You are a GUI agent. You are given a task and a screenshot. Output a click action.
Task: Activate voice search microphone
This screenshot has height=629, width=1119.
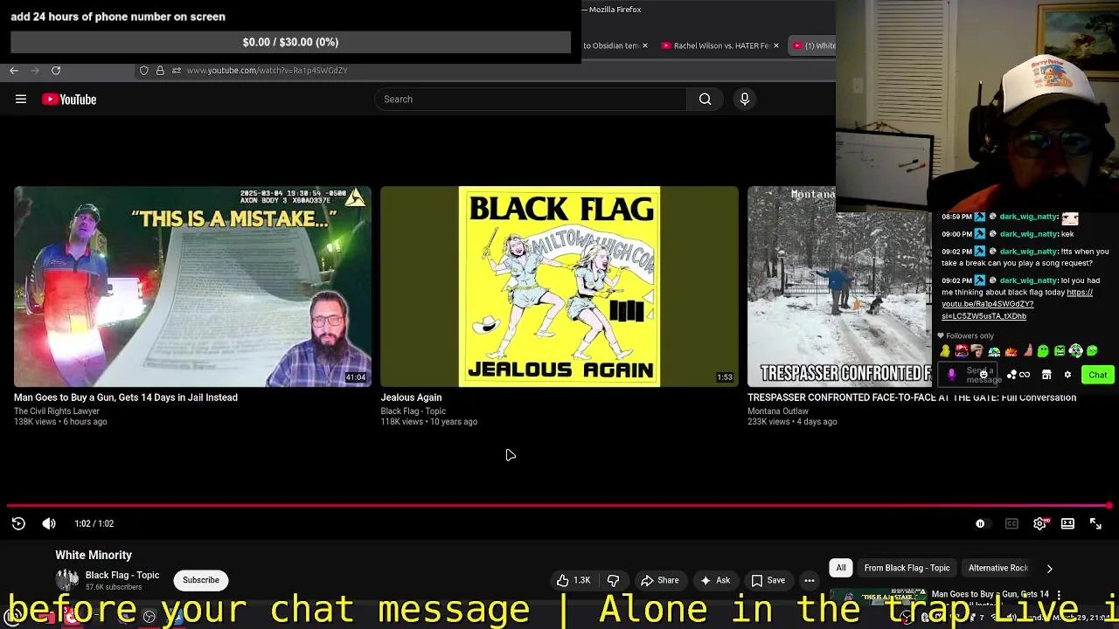[x=745, y=100]
